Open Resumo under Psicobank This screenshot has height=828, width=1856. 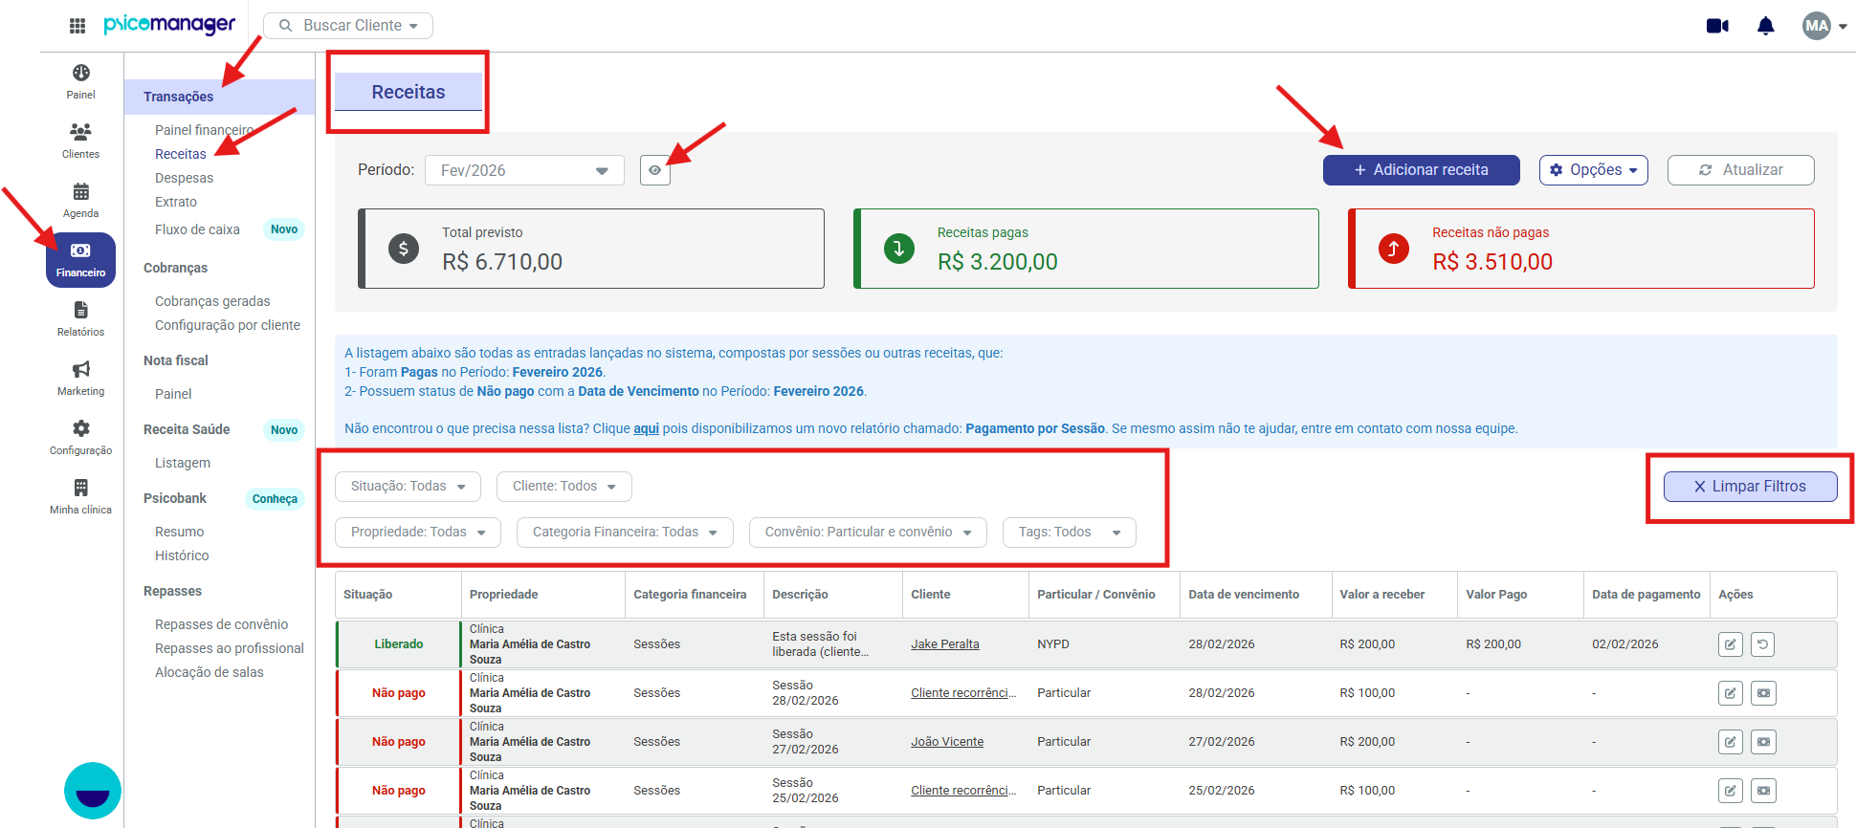180,532
